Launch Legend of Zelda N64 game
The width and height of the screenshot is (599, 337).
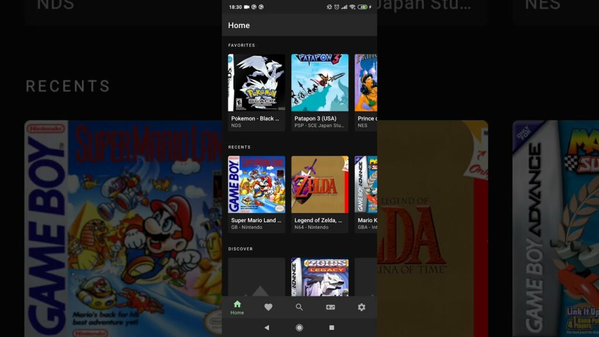pos(319,184)
